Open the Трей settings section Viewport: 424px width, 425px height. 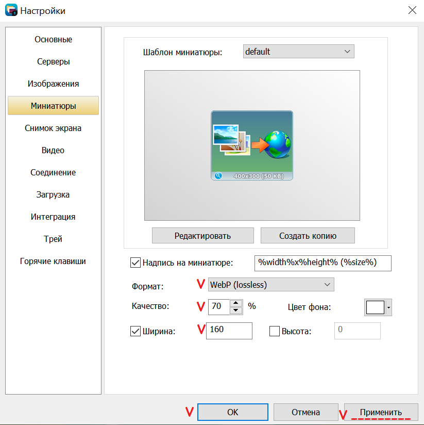tap(54, 239)
